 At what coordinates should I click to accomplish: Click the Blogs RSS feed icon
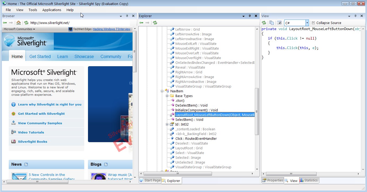point(106,164)
